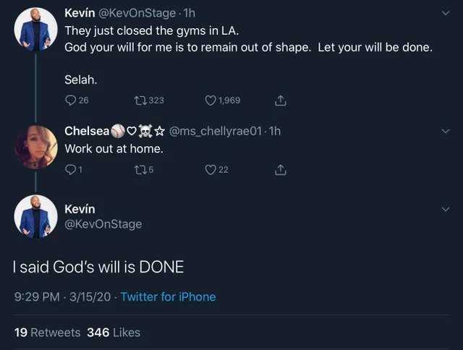Retweet Chelsea's reply tweet

point(140,170)
